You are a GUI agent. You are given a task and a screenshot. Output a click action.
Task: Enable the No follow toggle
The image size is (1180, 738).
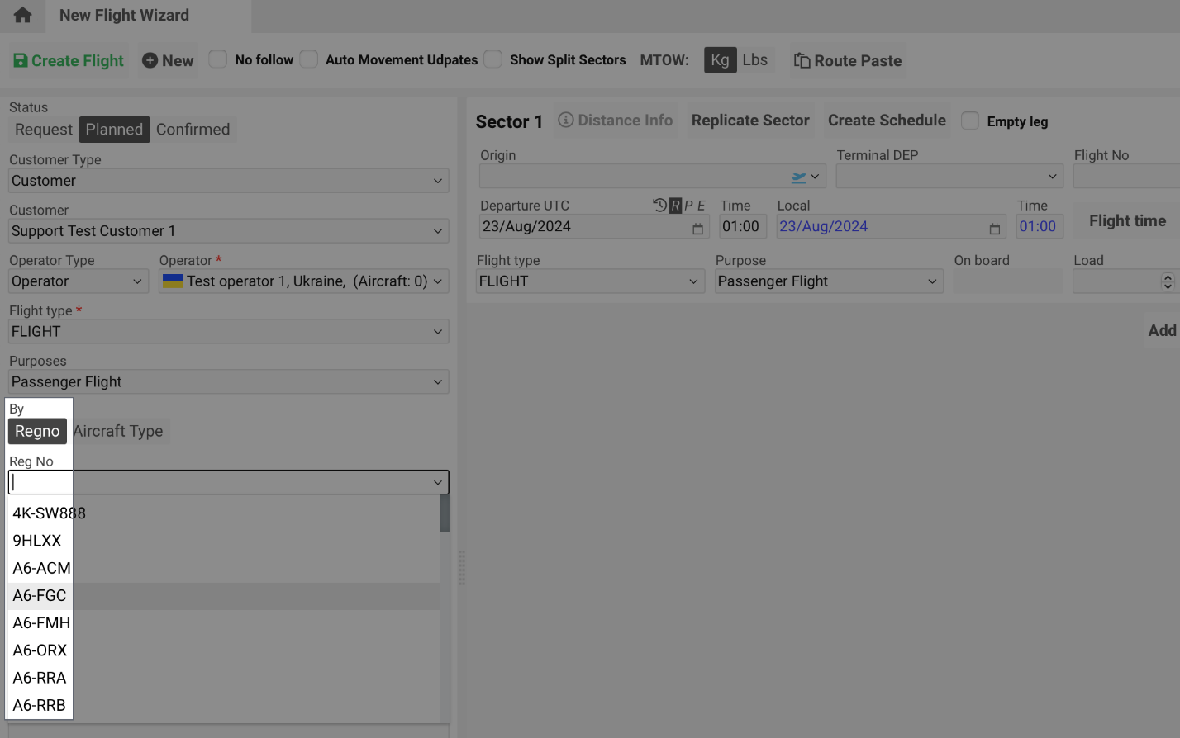(x=218, y=59)
